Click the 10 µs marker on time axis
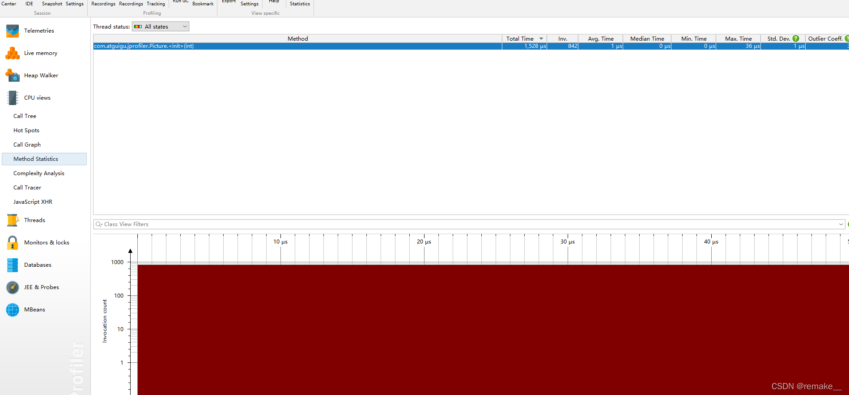849x395 pixels. 280,242
